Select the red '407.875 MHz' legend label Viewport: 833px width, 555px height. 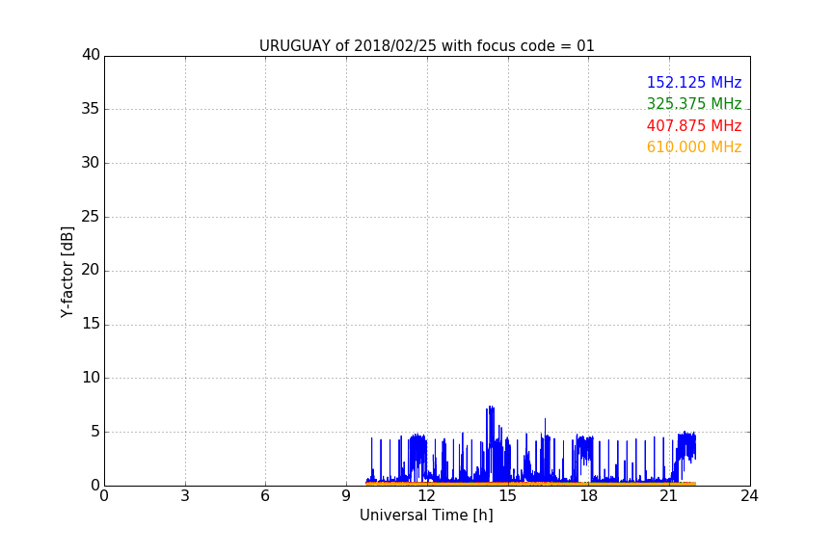pyautogui.click(x=694, y=126)
